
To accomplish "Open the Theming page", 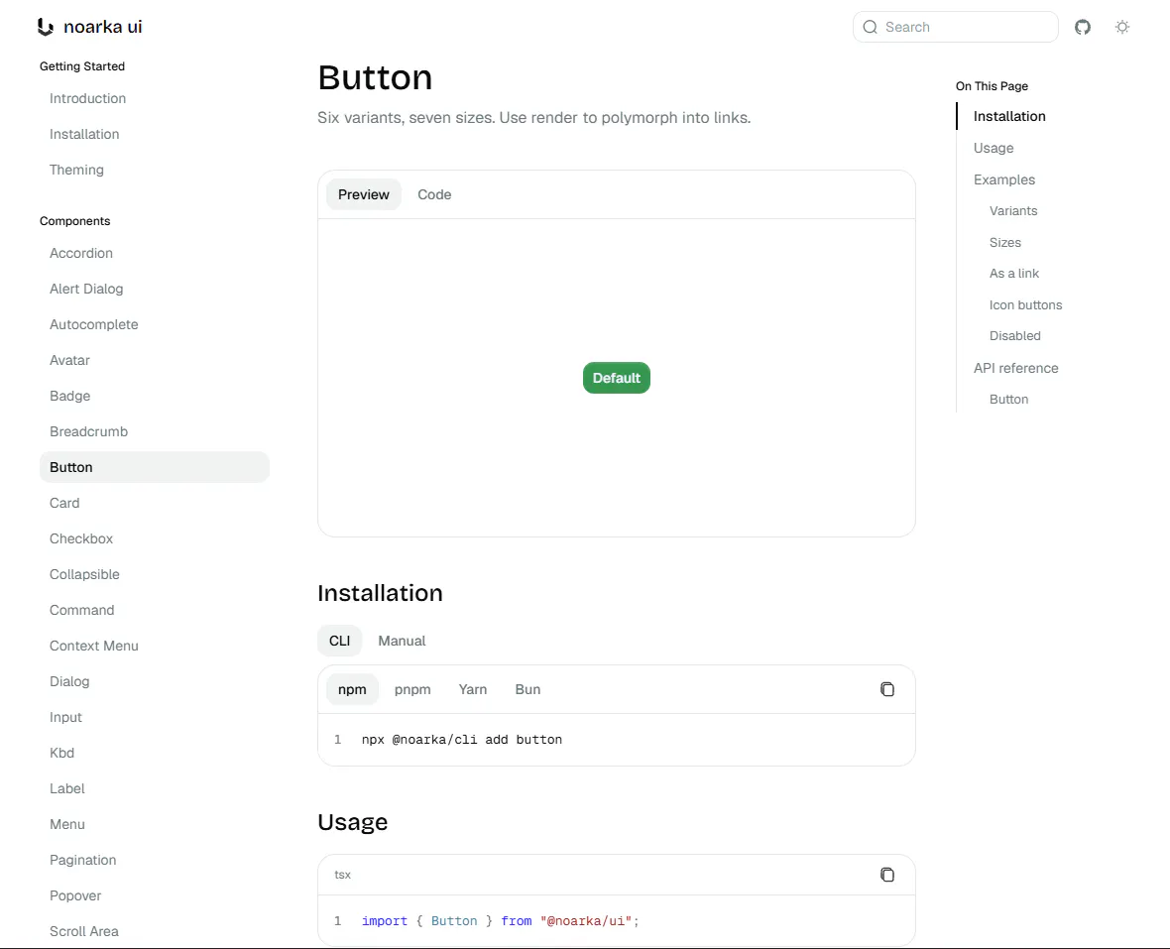I will (x=77, y=171).
